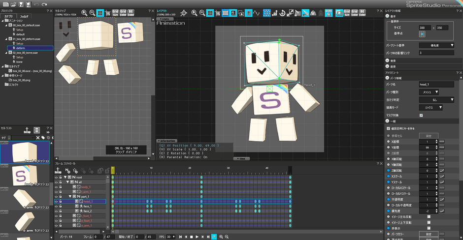Viewport: 463px width, 240px height.
Task: Open the FPS dropdown set to 30
Action: coord(170,237)
